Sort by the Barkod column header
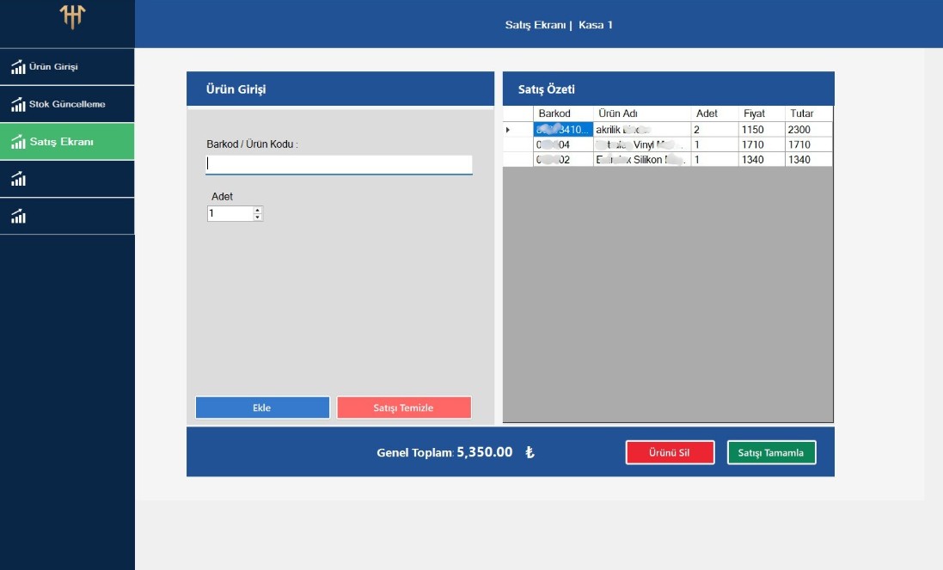This screenshot has width=943, height=570. click(562, 113)
